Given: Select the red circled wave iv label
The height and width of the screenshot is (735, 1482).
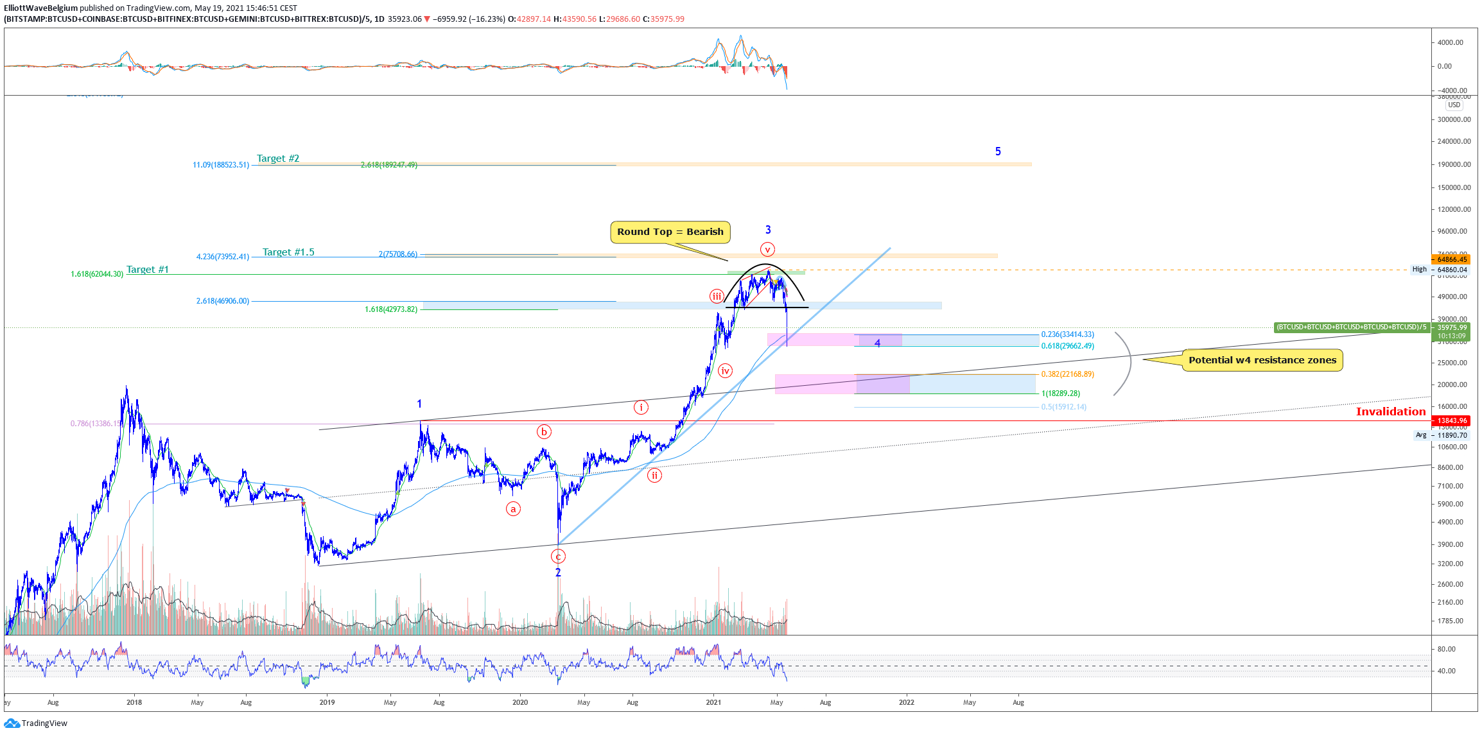Looking at the screenshot, I should click(725, 370).
